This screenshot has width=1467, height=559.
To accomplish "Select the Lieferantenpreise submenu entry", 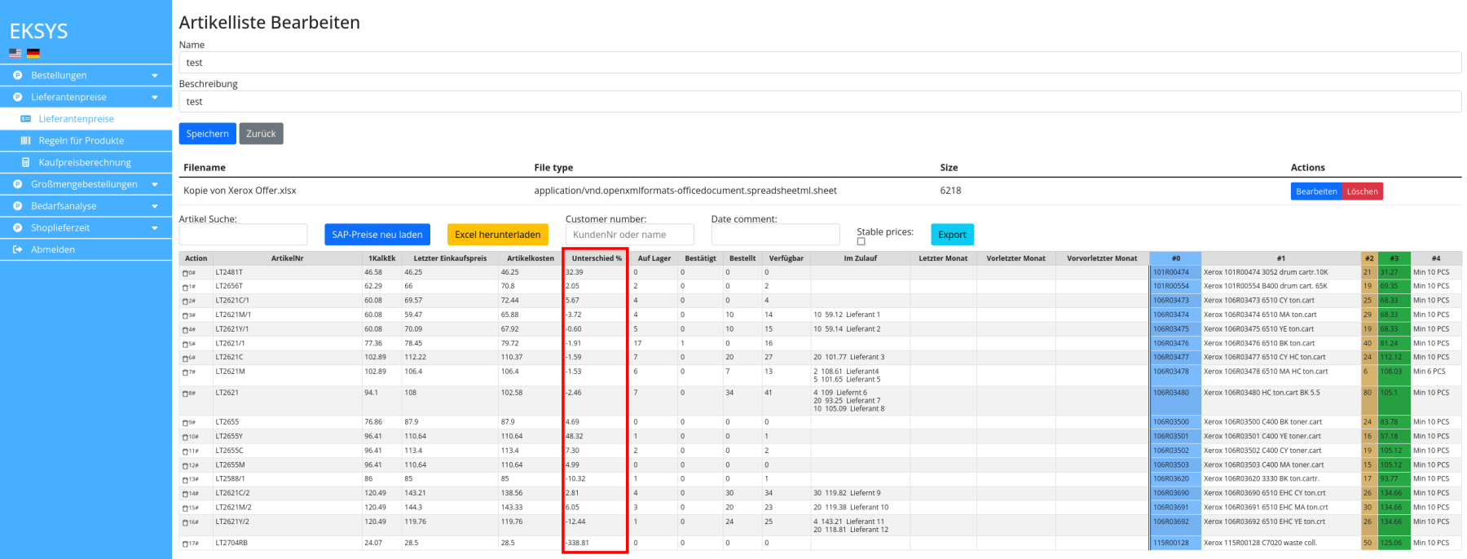I will (76, 119).
